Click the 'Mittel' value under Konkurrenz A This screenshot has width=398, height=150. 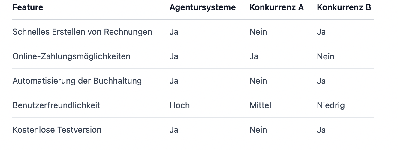click(260, 105)
